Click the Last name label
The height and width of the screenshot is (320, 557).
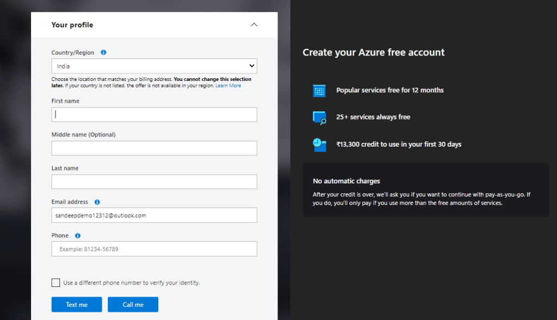[x=65, y=168]
